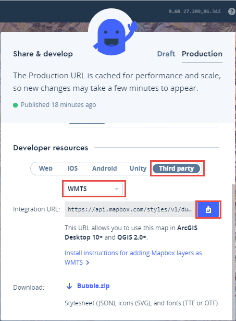
Task: Select the Android developer resource tab
Action: click(x=104, y=169)
